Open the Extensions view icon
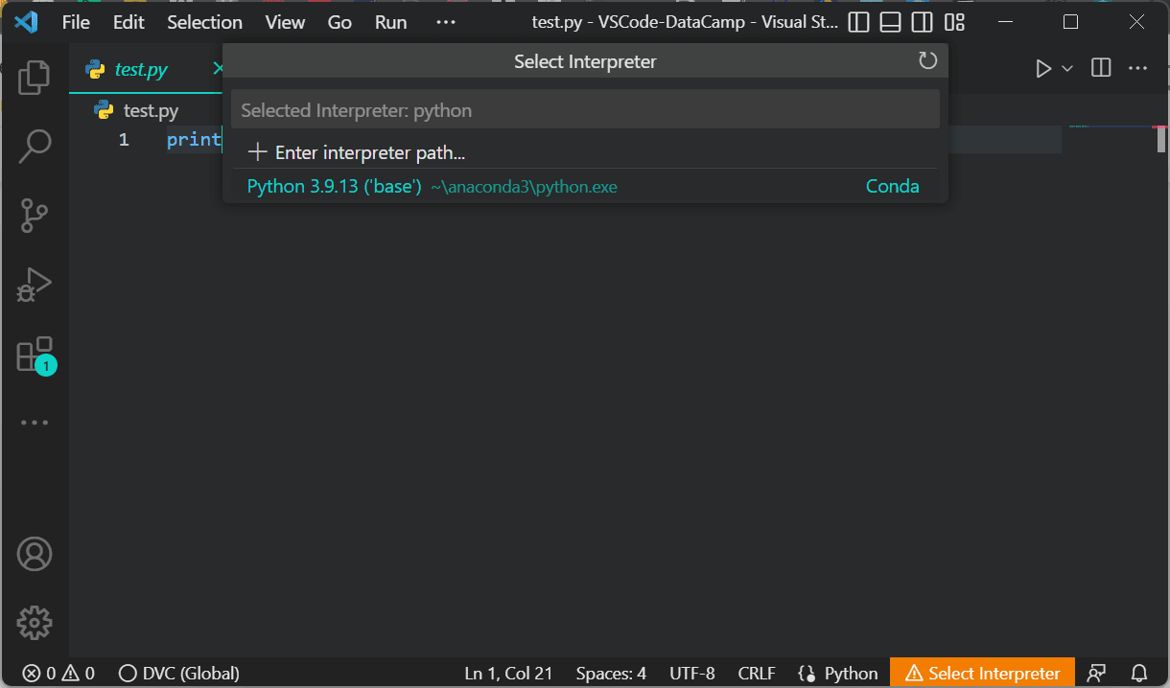 pos(35,355)
